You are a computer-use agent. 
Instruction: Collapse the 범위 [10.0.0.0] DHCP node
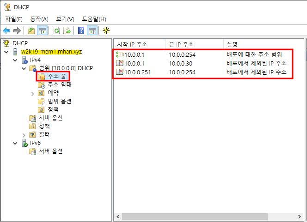(24, 69)
